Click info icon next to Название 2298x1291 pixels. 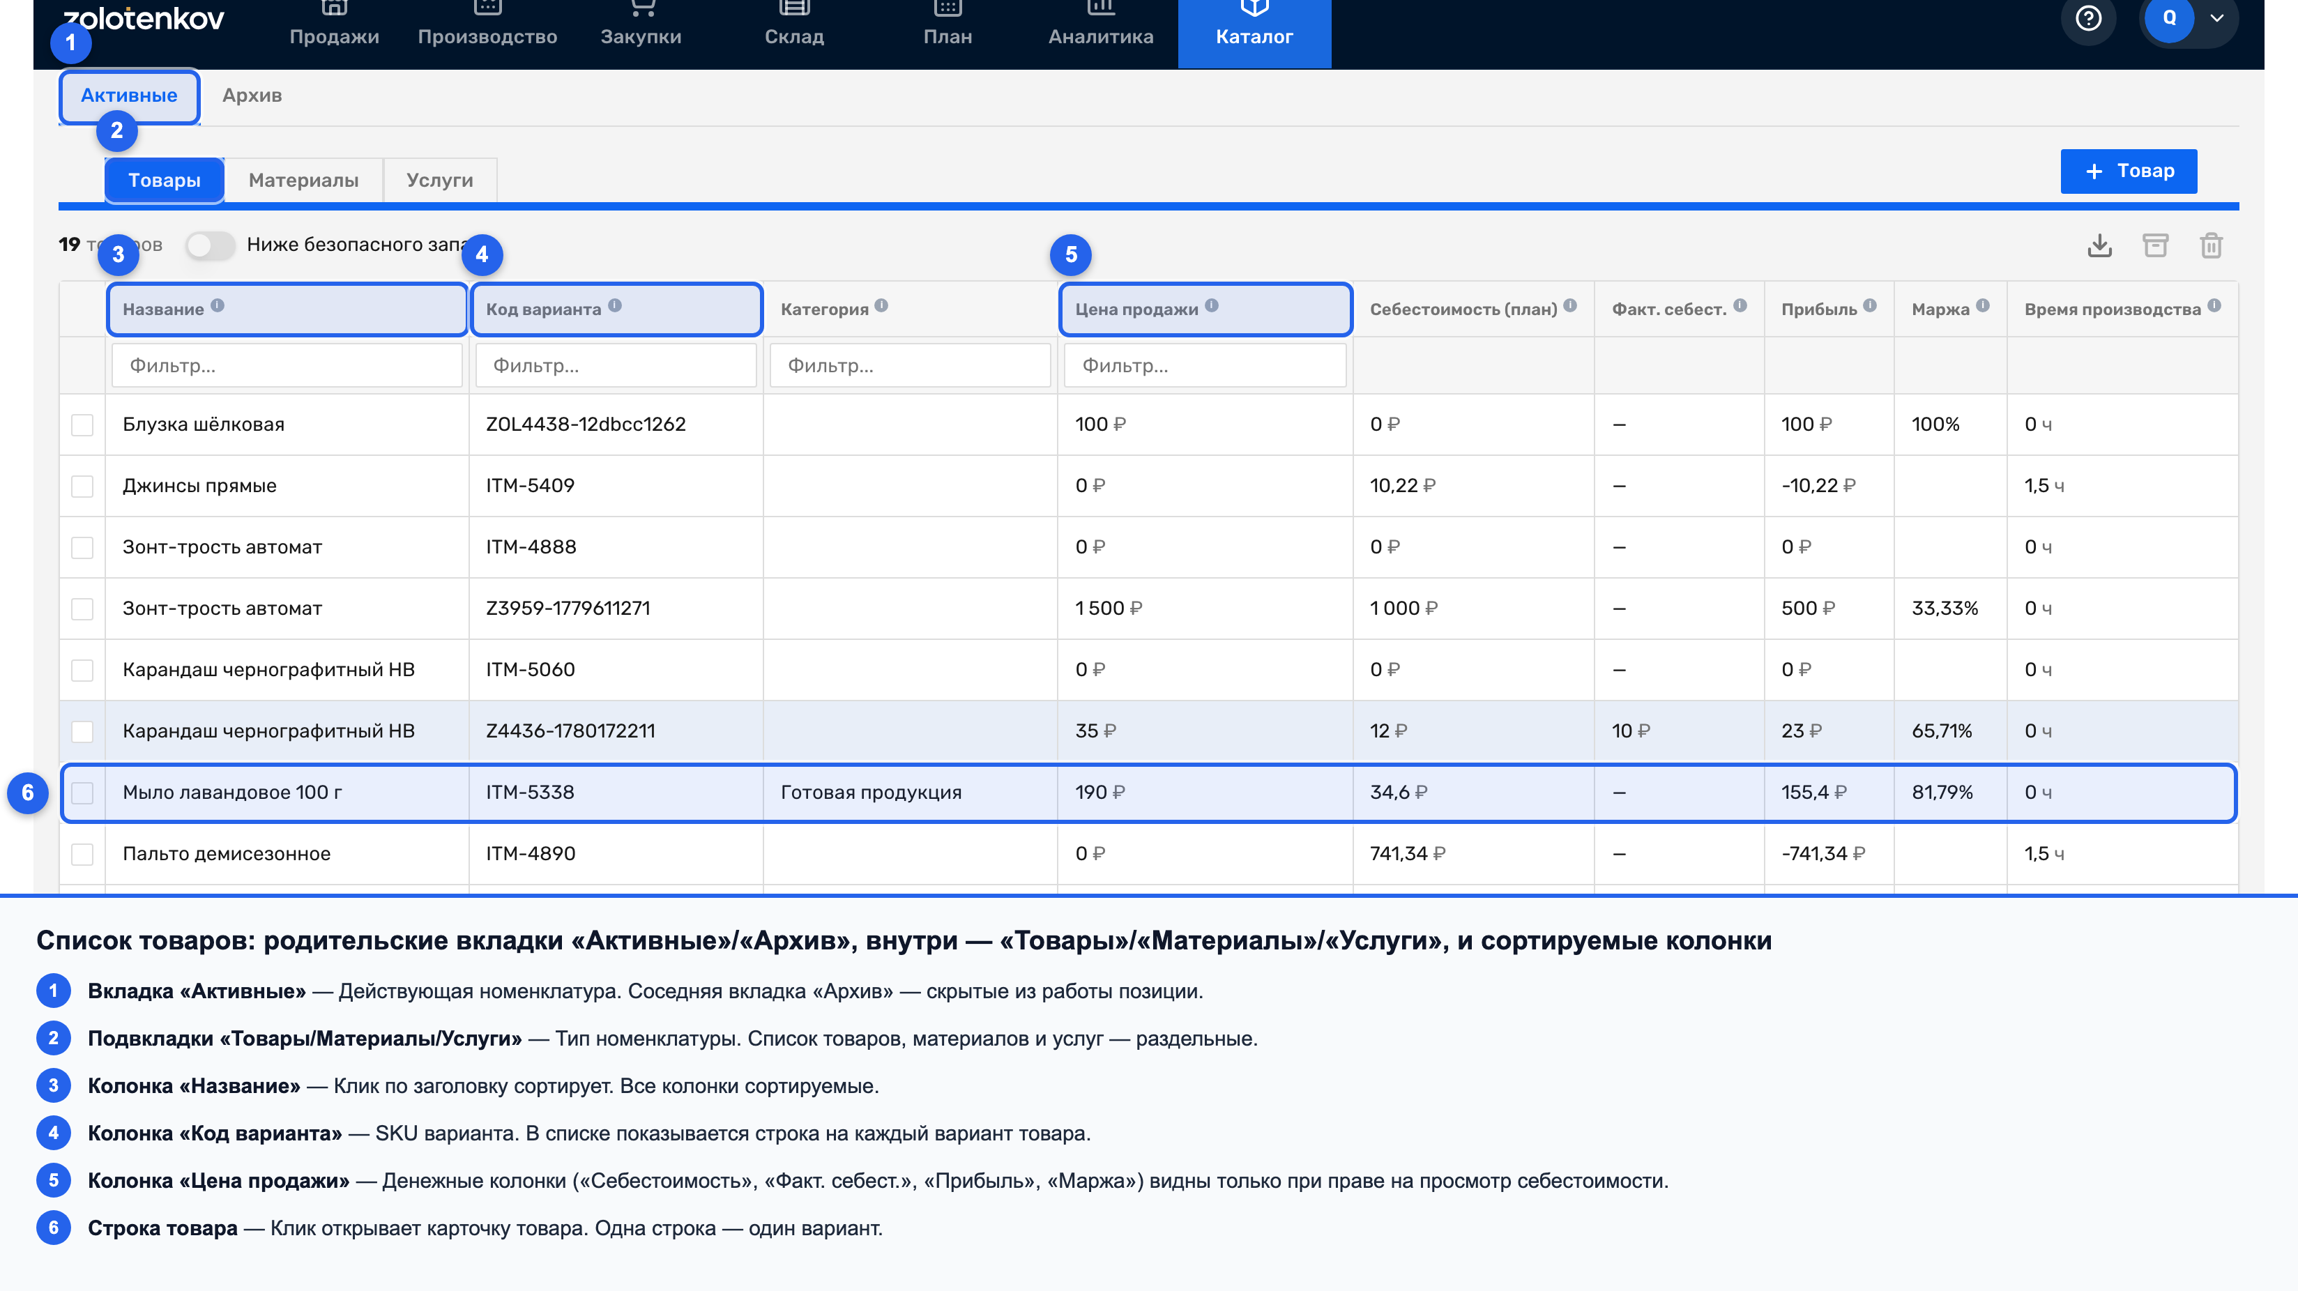tap(218, 305)
